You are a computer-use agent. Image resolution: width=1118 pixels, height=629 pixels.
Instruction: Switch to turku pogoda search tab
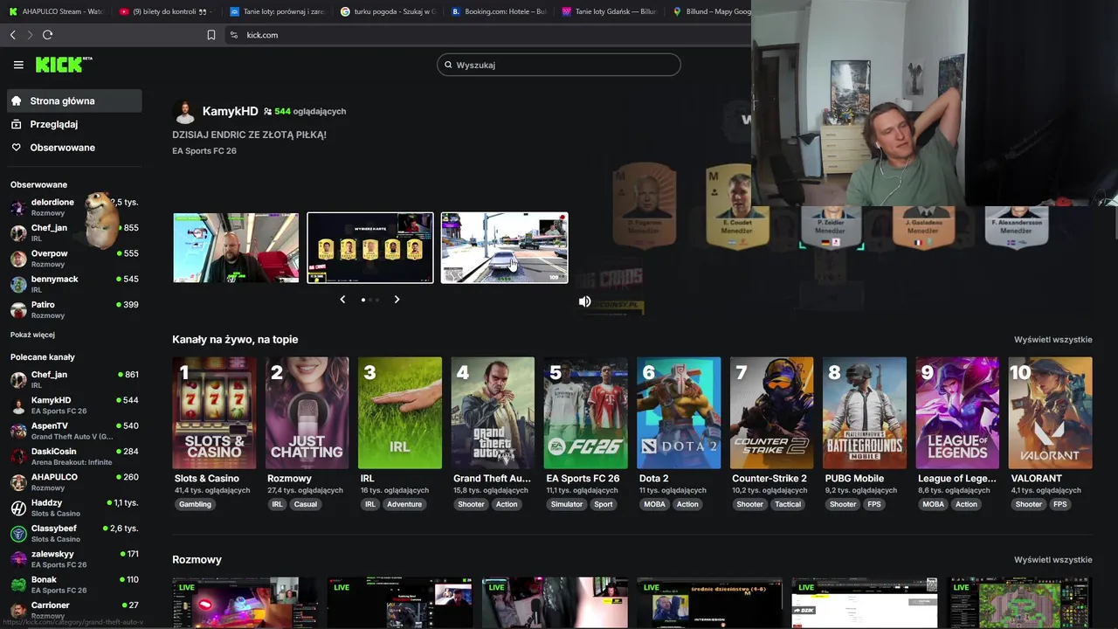click(389, 11)
